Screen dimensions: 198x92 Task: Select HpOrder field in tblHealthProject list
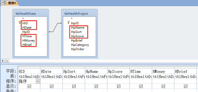click(x=78, y=49)
